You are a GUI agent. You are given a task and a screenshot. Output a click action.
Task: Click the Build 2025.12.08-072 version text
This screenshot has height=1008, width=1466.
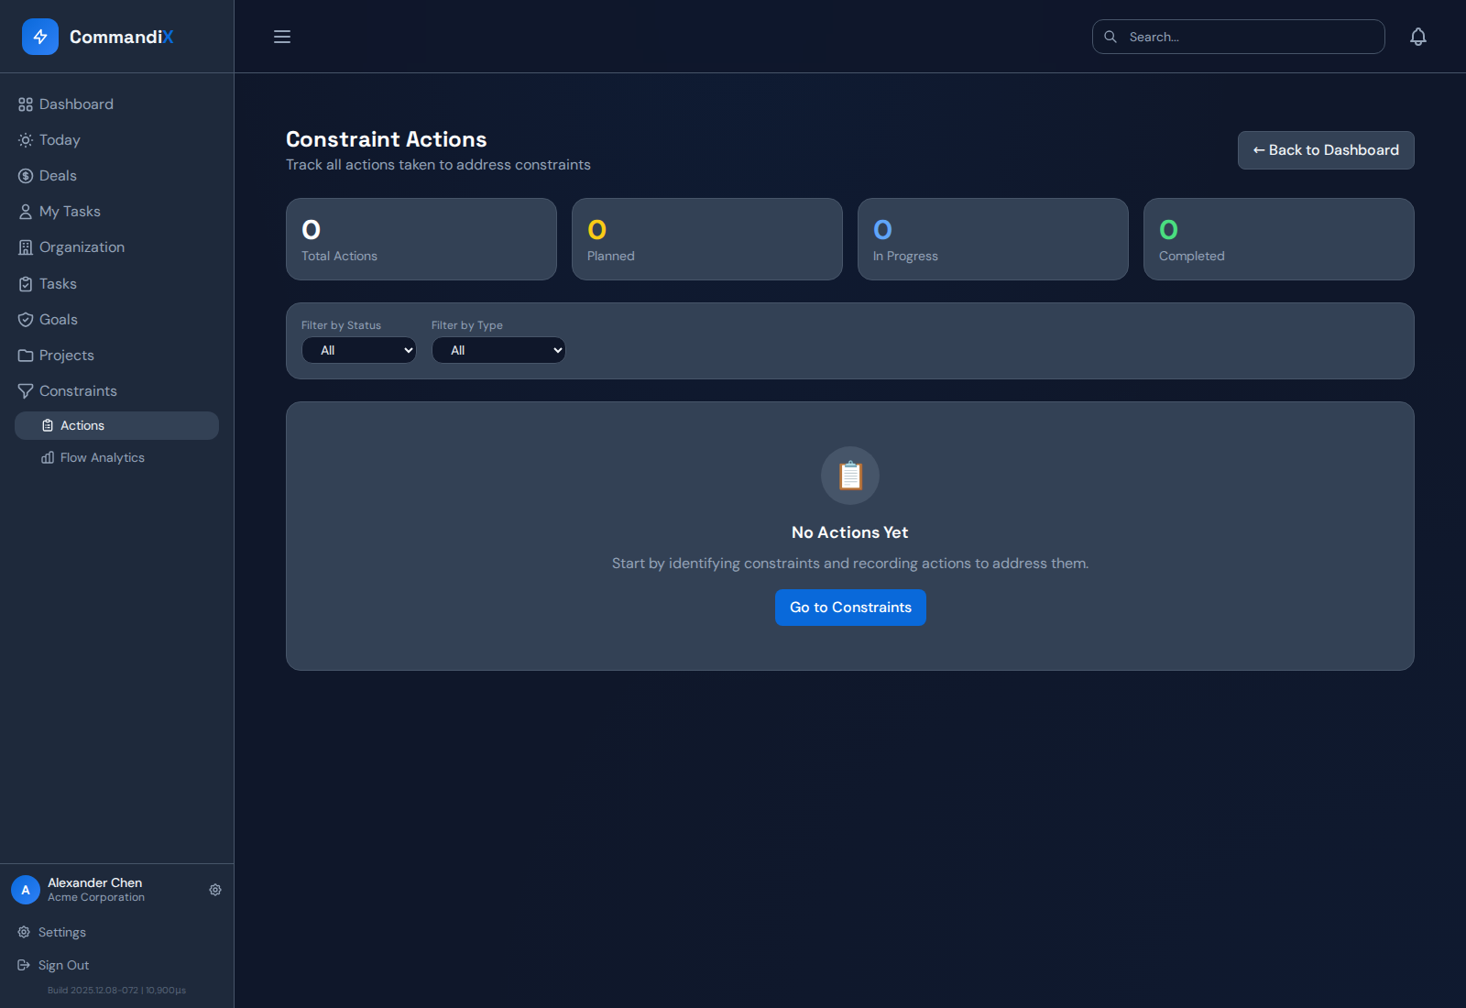116,990
